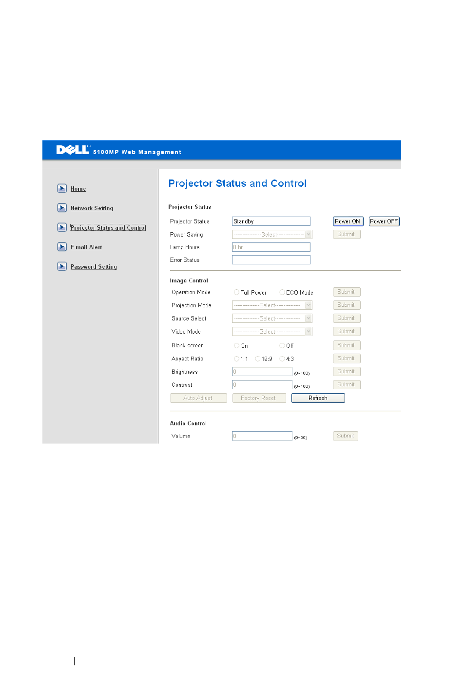Set Blank screen to On
Screen dimensions: 465x698
click(236, 346)
